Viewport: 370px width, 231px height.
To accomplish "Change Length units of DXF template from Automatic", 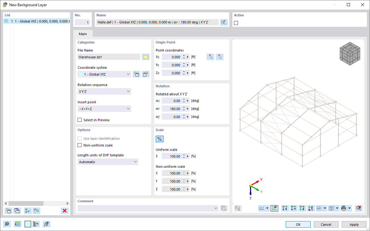I will point(108,162).
